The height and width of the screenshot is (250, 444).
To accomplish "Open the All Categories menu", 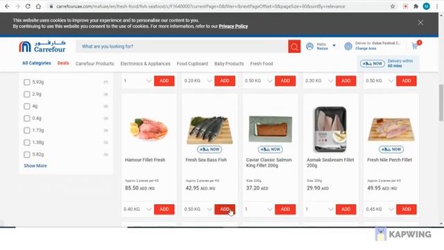I will click(x=37, y=63).
